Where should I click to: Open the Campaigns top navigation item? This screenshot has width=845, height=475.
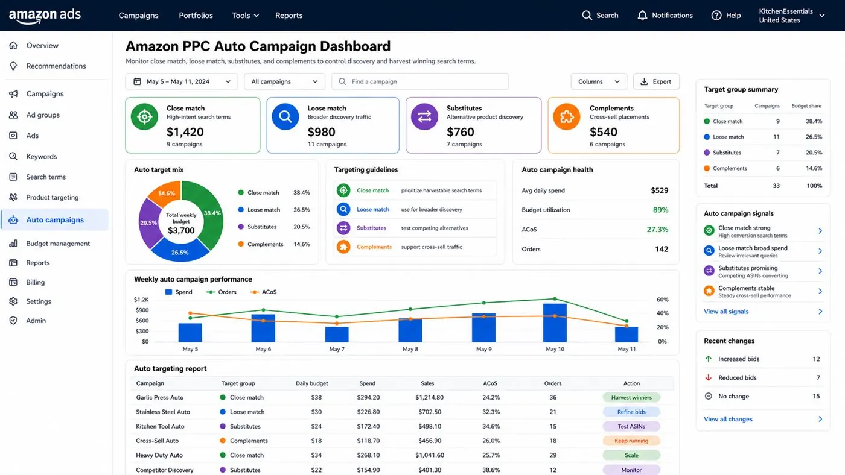click(x=138, y=16)
